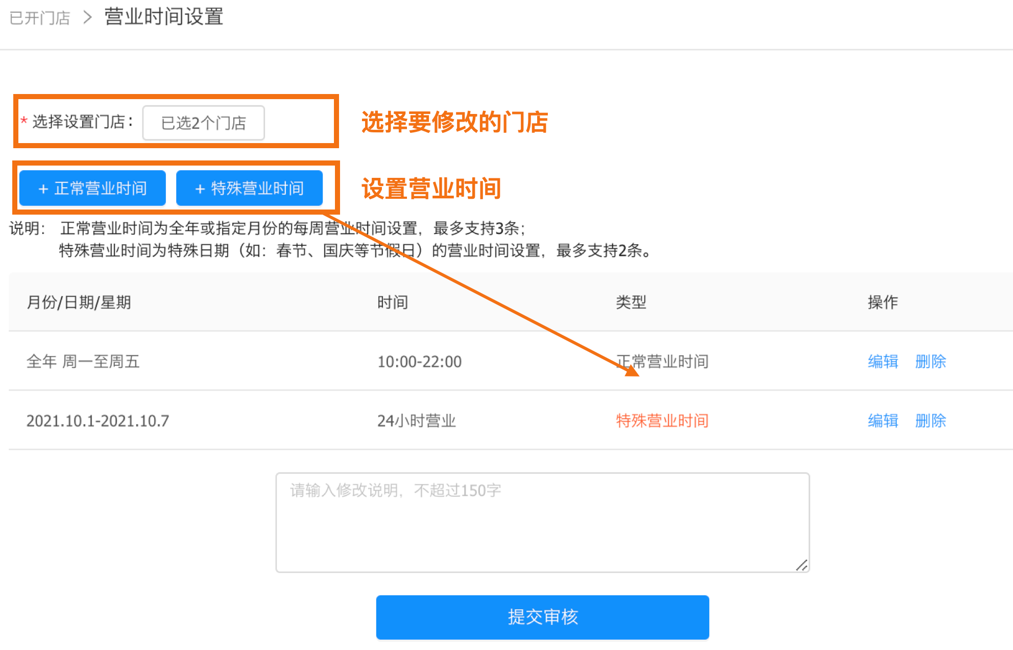Click the 时间 column header

[x=392, y=302]
